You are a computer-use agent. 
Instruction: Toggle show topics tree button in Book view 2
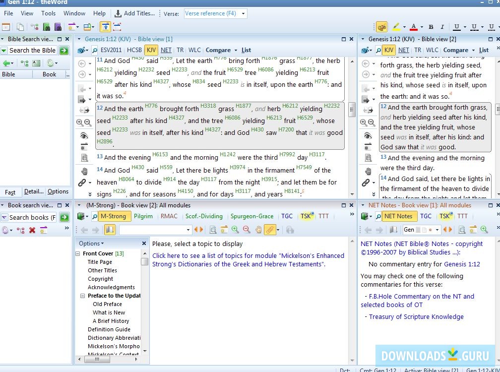pos(109,230)
